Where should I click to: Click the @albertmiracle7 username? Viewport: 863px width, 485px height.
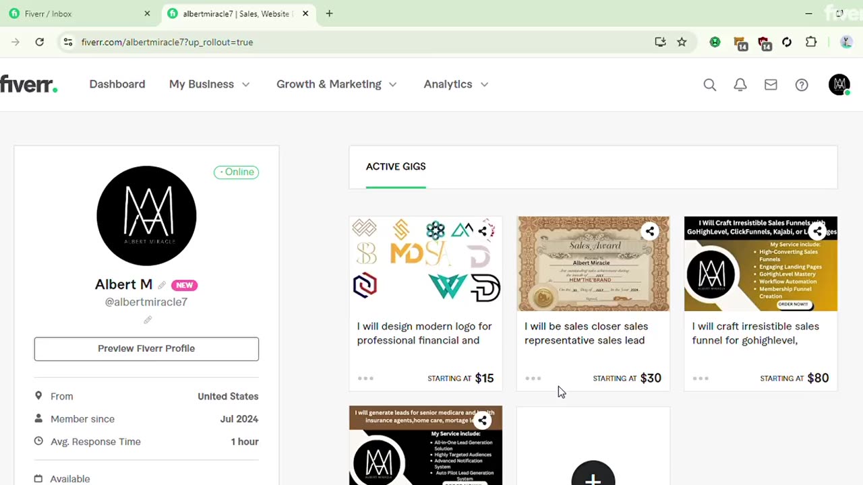146,302
